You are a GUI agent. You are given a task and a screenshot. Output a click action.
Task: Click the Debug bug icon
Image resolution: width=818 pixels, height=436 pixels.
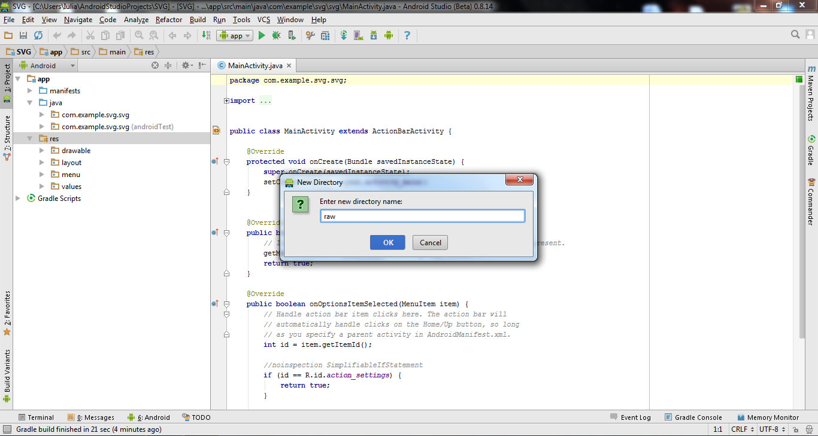point(276,36)
